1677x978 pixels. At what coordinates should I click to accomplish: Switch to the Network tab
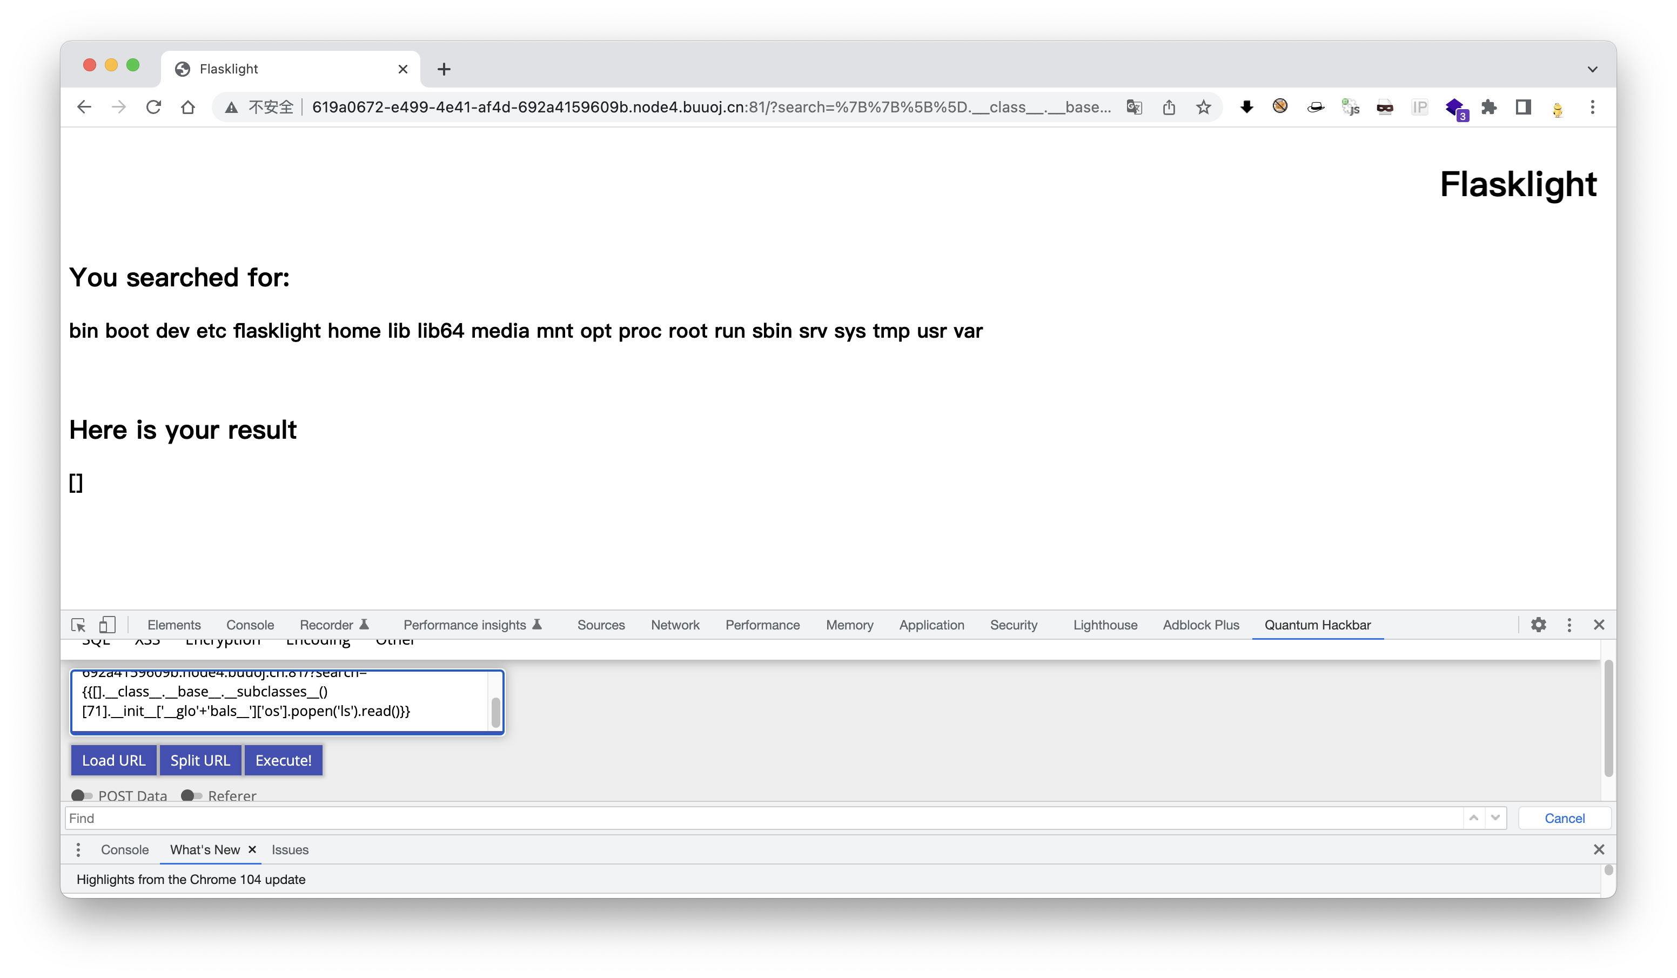(675, 625)
